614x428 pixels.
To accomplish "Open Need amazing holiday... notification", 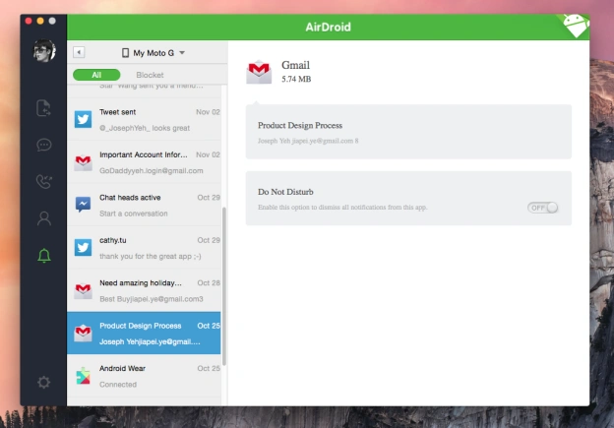I will tap(144, 290).
